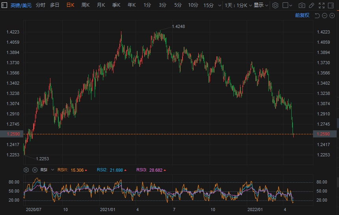Zoom out chart with minus icon

pyautogui.click(x=324, y=15)
